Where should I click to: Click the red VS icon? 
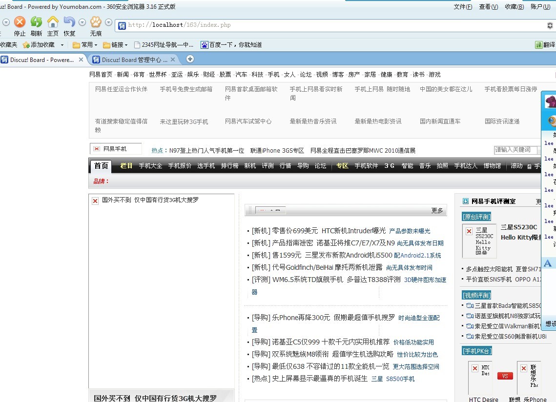(x=505, y=376)
